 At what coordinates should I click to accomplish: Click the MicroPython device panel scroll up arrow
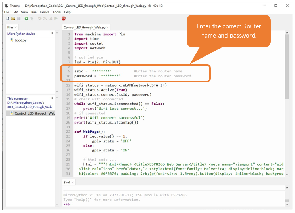[57, 32]
